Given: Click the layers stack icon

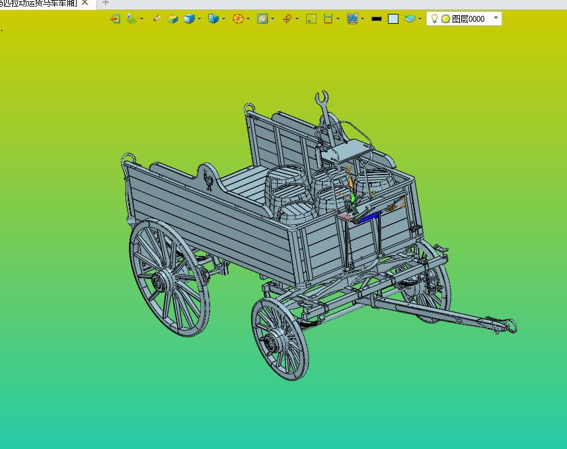Looking at the screenshot, I should [x=410, y=19].
